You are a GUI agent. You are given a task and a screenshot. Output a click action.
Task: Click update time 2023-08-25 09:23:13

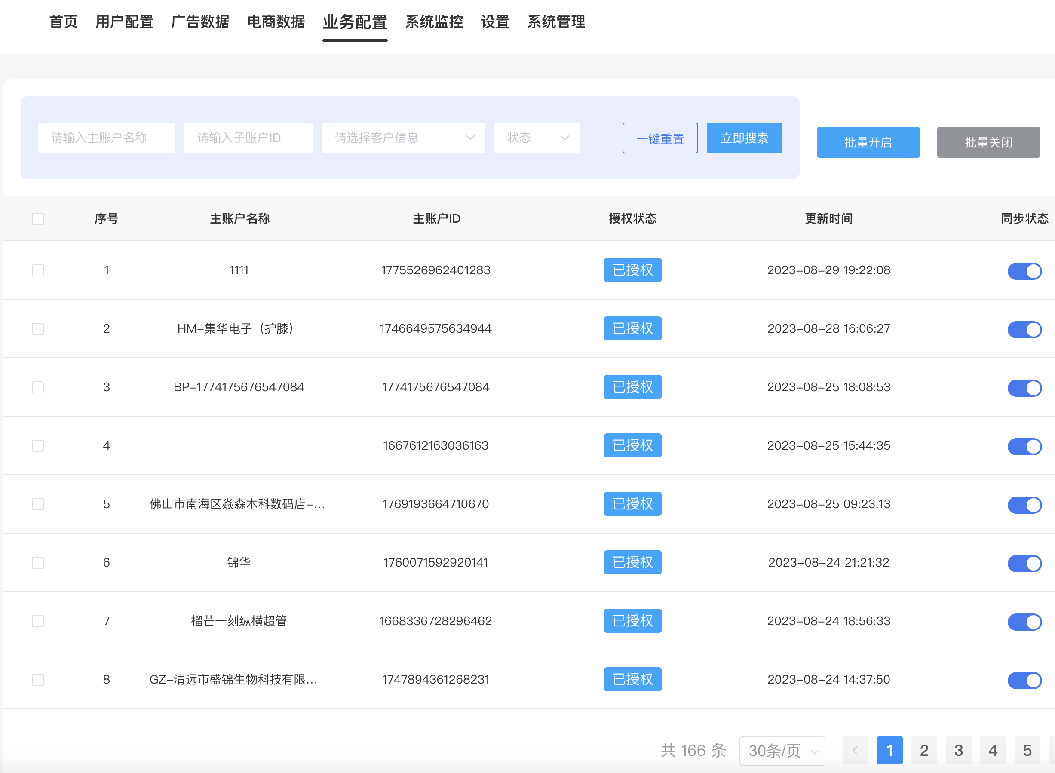coord(828,504)
